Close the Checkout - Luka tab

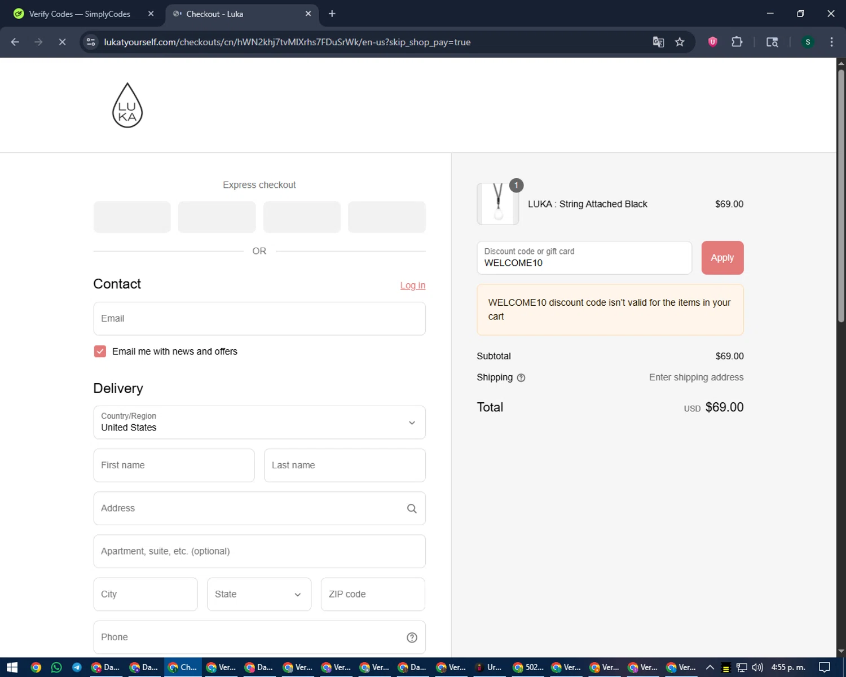(x=308, y=14)
